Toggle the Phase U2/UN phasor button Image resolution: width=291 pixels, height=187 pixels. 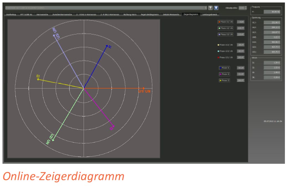coord(225,28)
